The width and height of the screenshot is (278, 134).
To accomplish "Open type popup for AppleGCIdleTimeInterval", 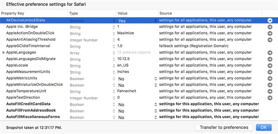I will (114, 46).
